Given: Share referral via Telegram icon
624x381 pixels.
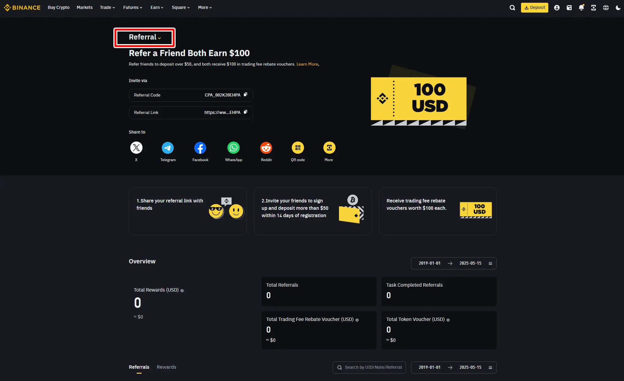Looking at the screenshot, I should (168, 148).
